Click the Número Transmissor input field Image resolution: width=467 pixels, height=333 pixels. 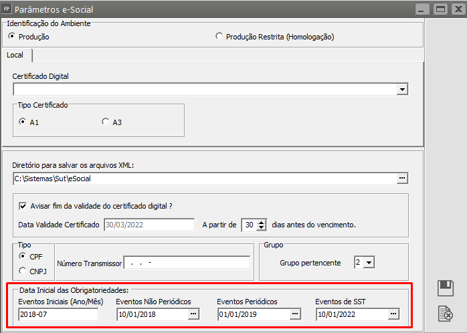pos(186,263)
